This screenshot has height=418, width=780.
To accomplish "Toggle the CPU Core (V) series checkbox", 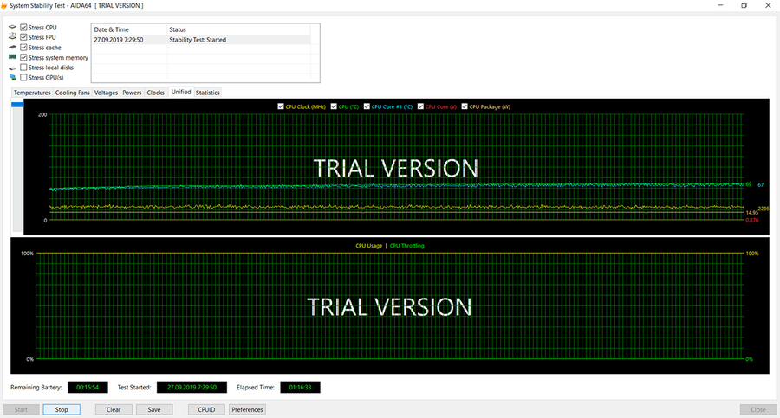I will (x=420, y=106).
